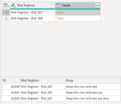The height and width of the screenshot is (104, 121).
Task: Click the Keep header in preview table
Action: pos(93,80)
